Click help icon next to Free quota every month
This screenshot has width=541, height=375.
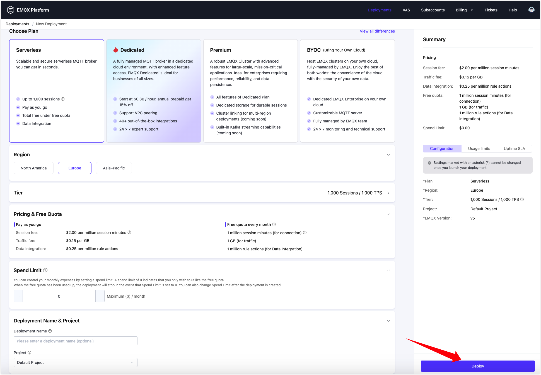point(274,224)
